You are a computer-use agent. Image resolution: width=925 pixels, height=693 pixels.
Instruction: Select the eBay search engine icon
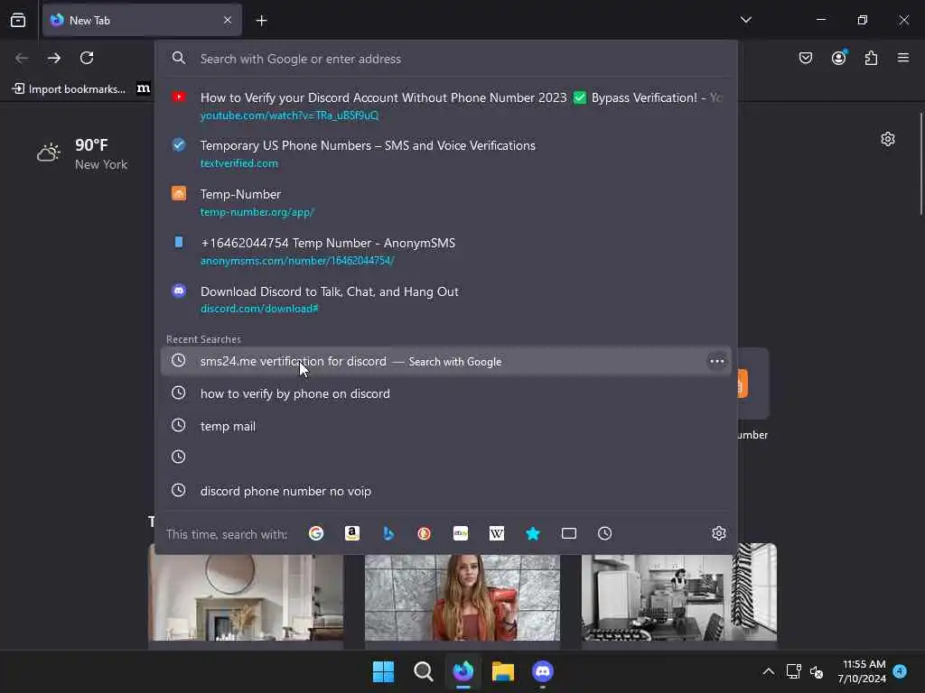461,533
